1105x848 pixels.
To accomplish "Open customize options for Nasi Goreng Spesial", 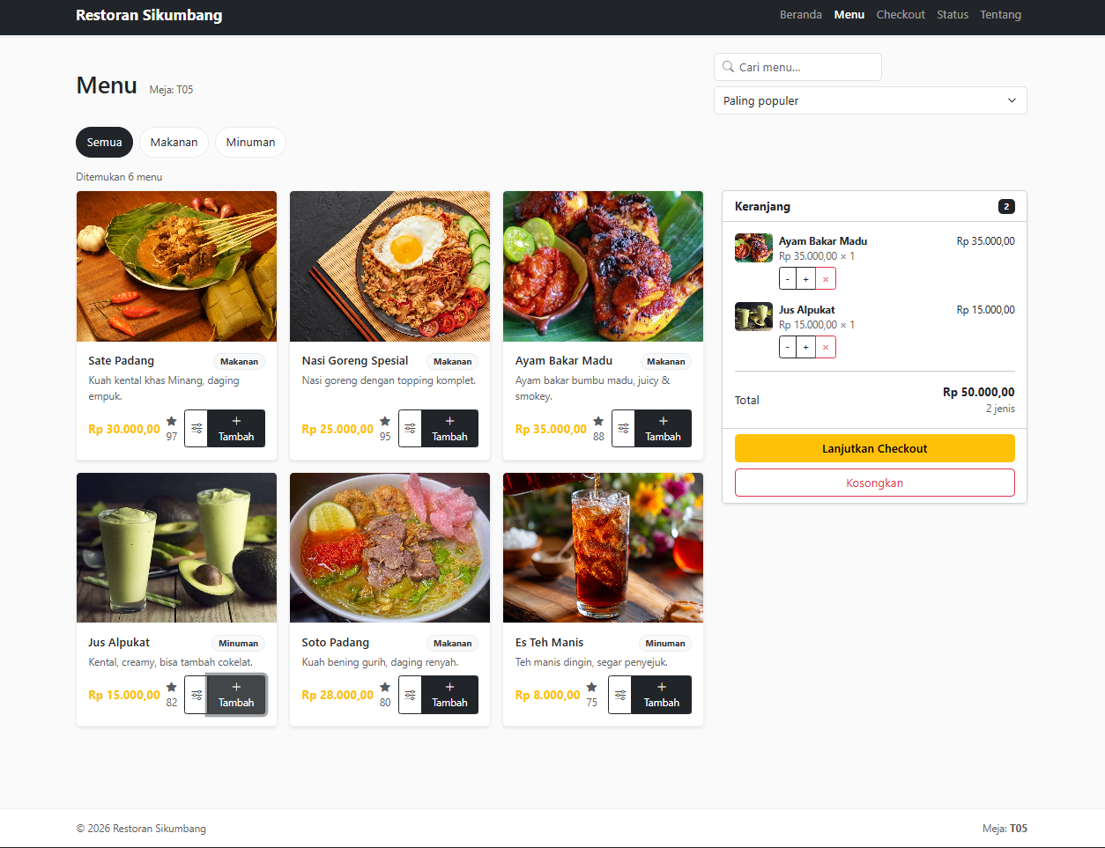I will pyautogui.click(x=410, y=429).
